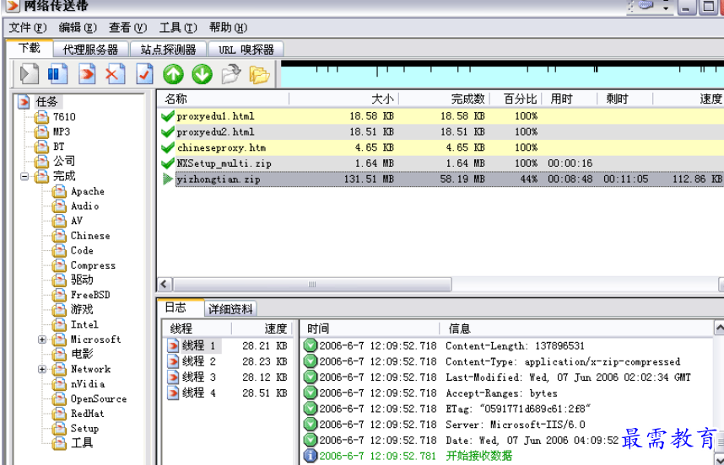Open the 查看(V) menu
Viewport: 724px width, 465px height.
pos(127,28)
